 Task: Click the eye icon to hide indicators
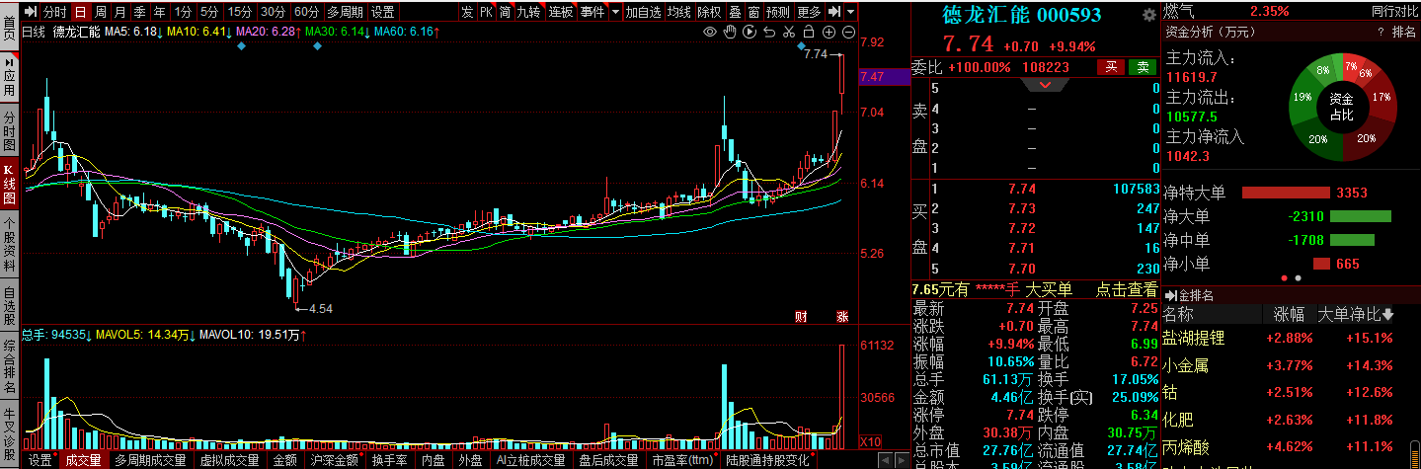coord(709,33)
